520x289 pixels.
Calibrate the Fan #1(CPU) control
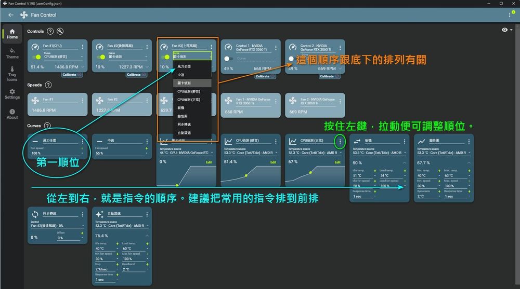(x=72, y=75)
